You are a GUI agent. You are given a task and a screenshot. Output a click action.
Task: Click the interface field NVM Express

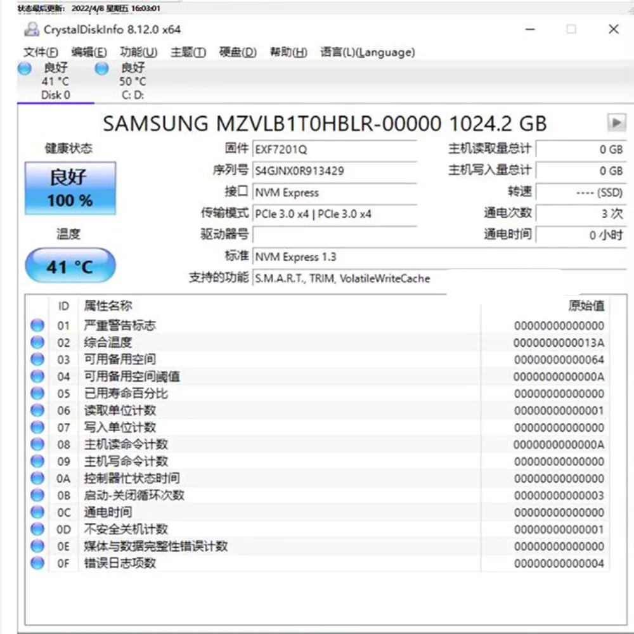[x=335, y=192]
